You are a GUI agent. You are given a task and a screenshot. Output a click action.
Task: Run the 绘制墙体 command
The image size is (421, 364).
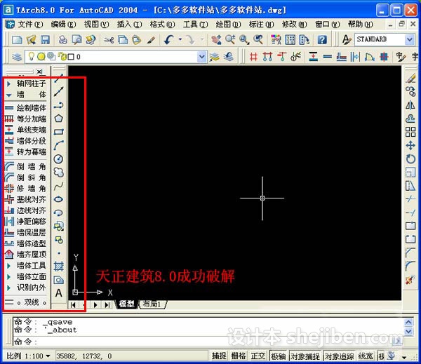click(x=26, y=108)
